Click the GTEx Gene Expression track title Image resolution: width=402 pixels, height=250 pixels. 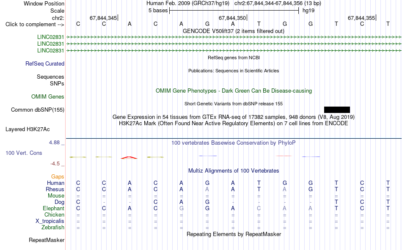(x=234, y=117)
